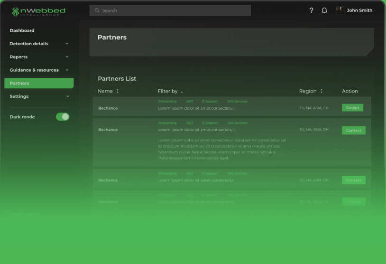Click the nWebbed Intelligence logo

click(38, 11)
